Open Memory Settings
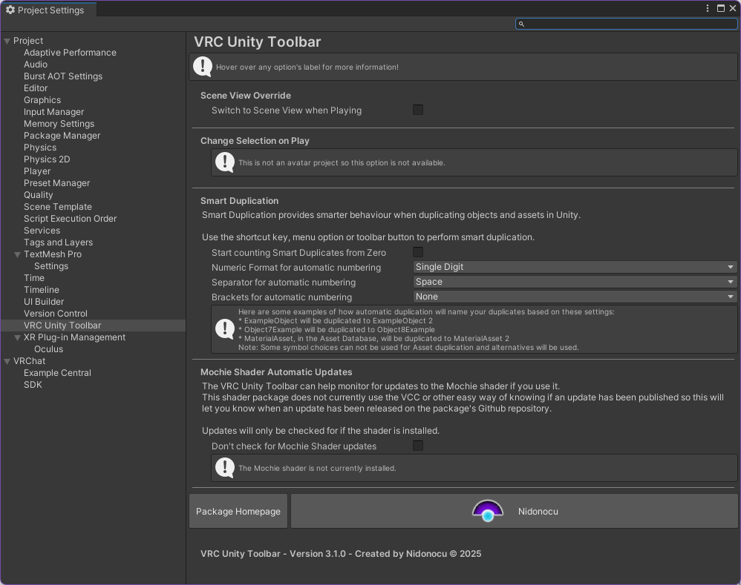 [x=59, y=124]
